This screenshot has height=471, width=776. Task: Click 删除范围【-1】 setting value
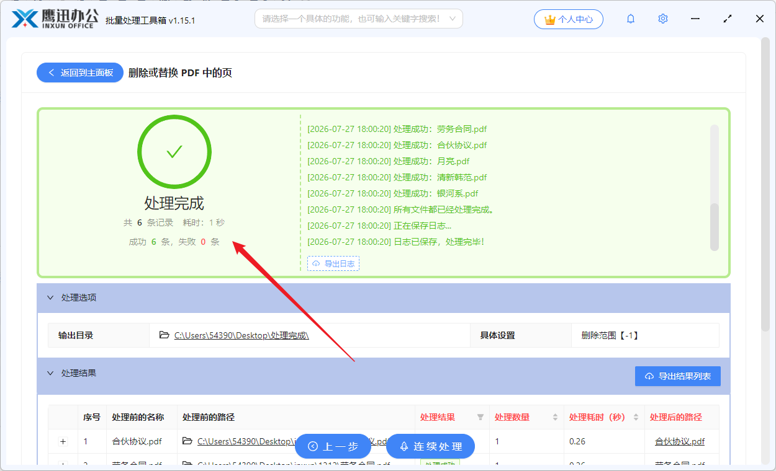point(610,335)
